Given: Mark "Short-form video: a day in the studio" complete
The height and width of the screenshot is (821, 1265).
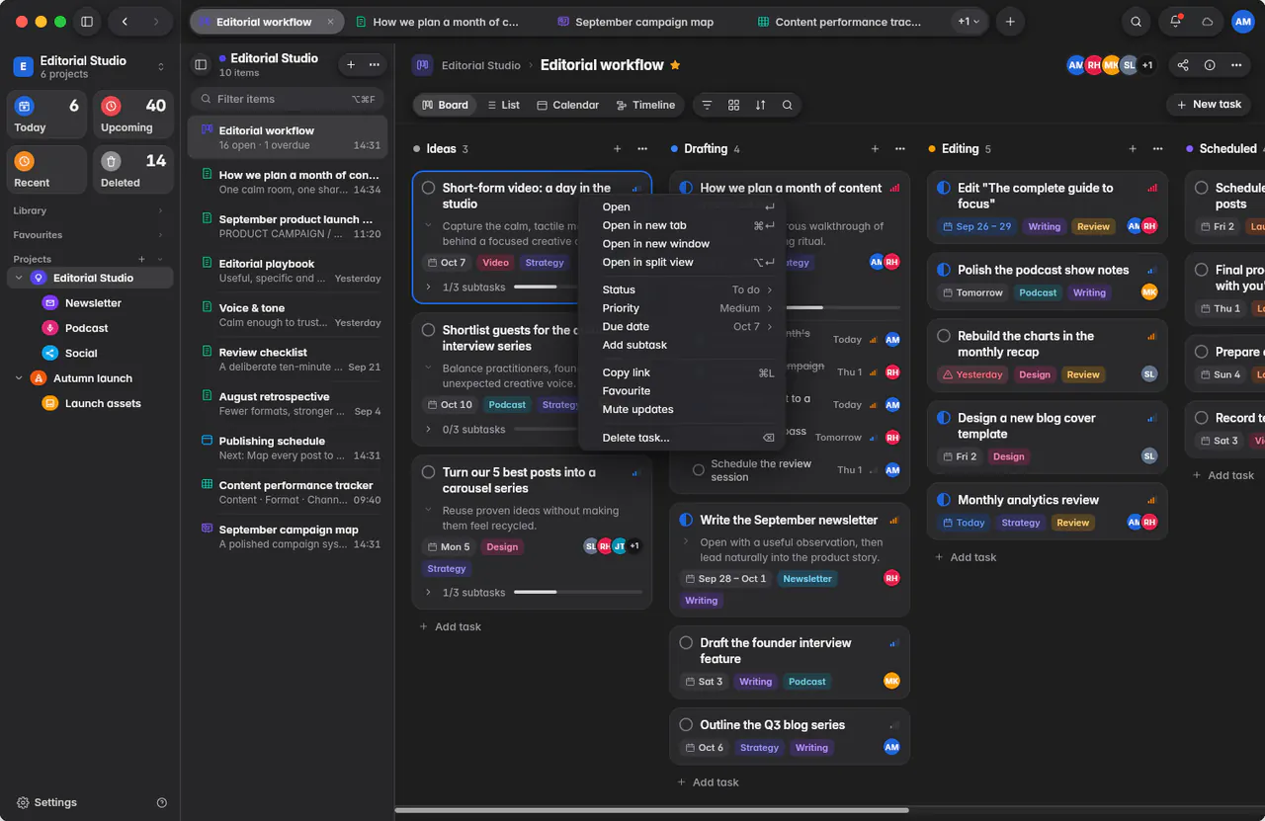Looking at the screenshot, I should [429, 188].
